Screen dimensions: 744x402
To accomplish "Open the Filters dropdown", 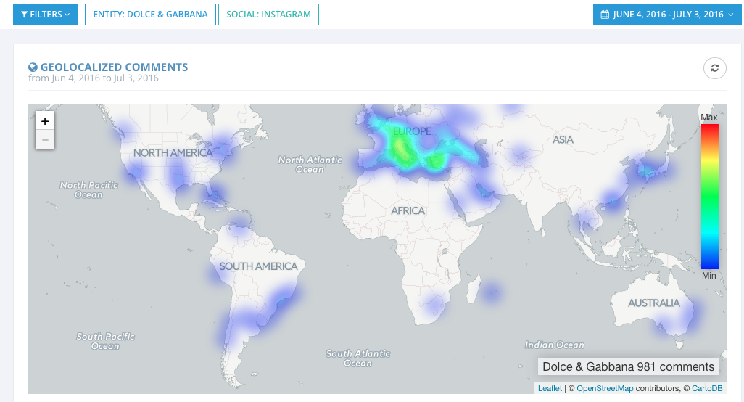I will [x=45, y=15].
